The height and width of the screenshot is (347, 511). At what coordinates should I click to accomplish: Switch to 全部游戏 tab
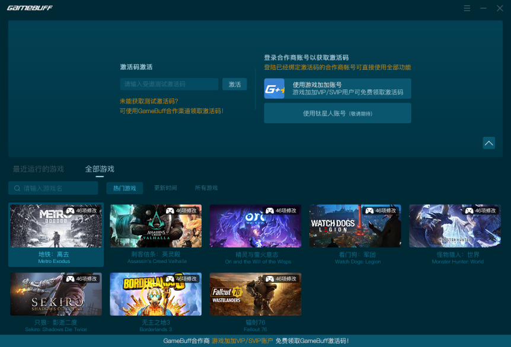[x=100, y=169]
